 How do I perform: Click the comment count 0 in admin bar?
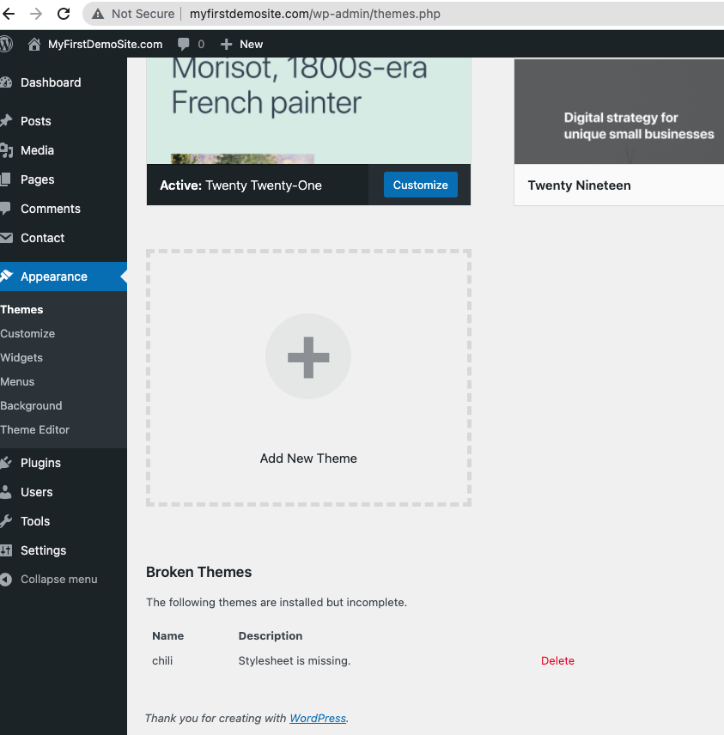[201, 44]
